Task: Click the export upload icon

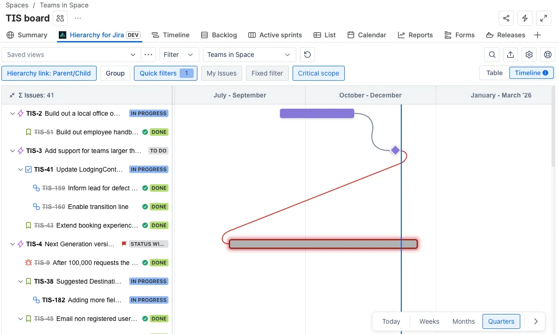Action: (x=510, y=55)
